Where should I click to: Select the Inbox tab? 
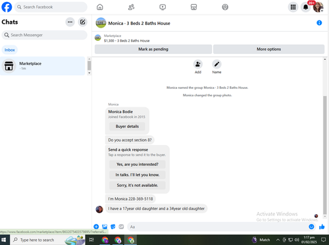10,50
